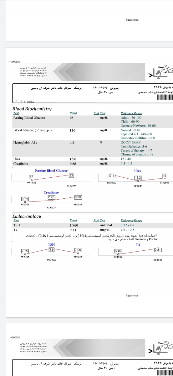
Task: Click the Urea result value 15.0 in table
Action: (x=73, y=159)
